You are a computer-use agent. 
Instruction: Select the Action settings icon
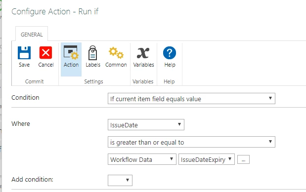(x=71, y=52)
